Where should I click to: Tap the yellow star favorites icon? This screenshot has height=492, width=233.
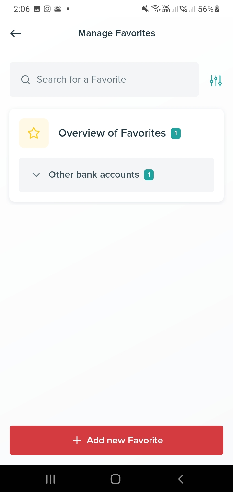coord(34,133)
